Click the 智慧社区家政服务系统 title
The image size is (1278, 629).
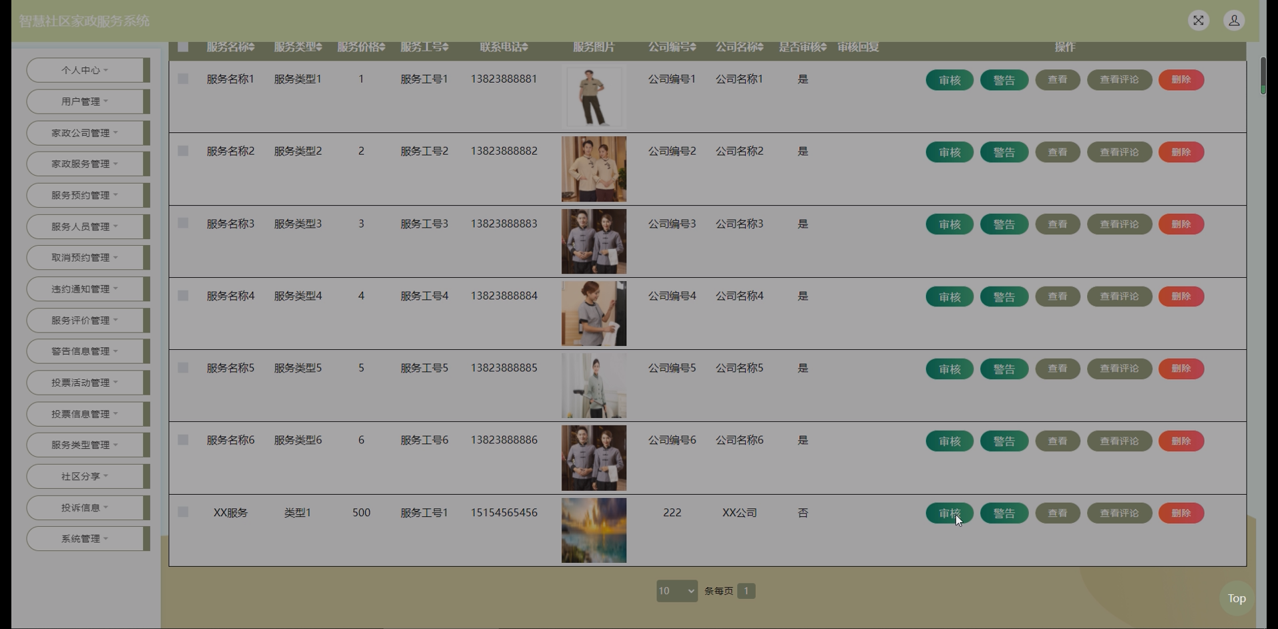(x=84, y=21)
